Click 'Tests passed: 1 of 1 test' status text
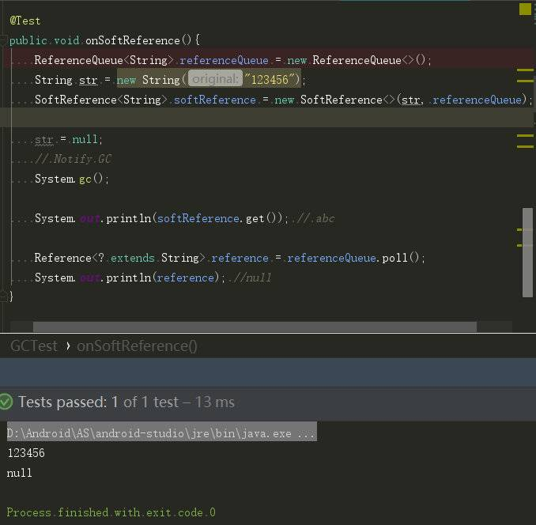 (99, 402)
